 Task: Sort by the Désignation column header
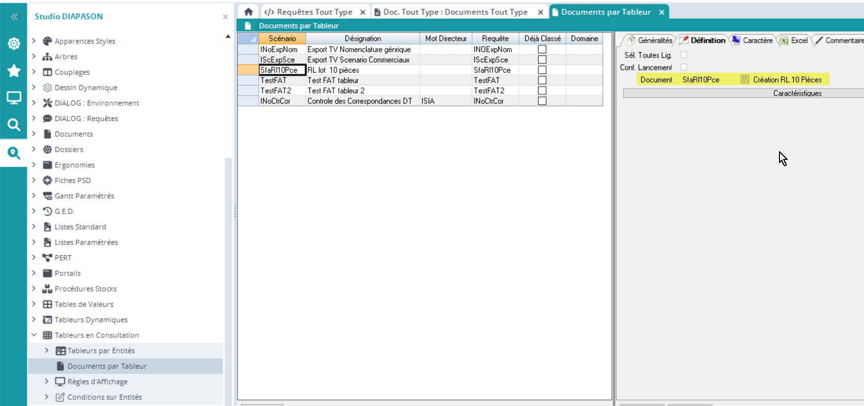pyautogui.click(x=362, y=39)
